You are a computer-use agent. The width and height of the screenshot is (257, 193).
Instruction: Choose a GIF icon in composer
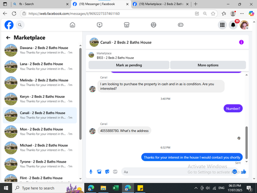(115, 171)
